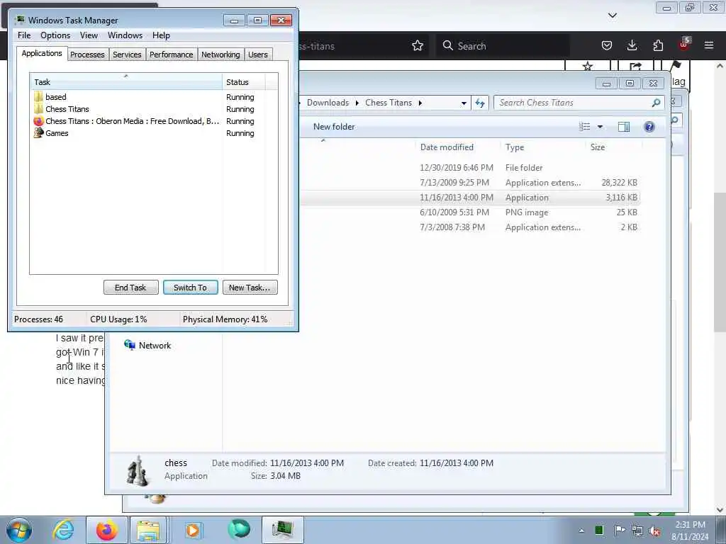This screenshot has width=726, height=544.
Task: Open Task Manager View menu
Action: 89,35
